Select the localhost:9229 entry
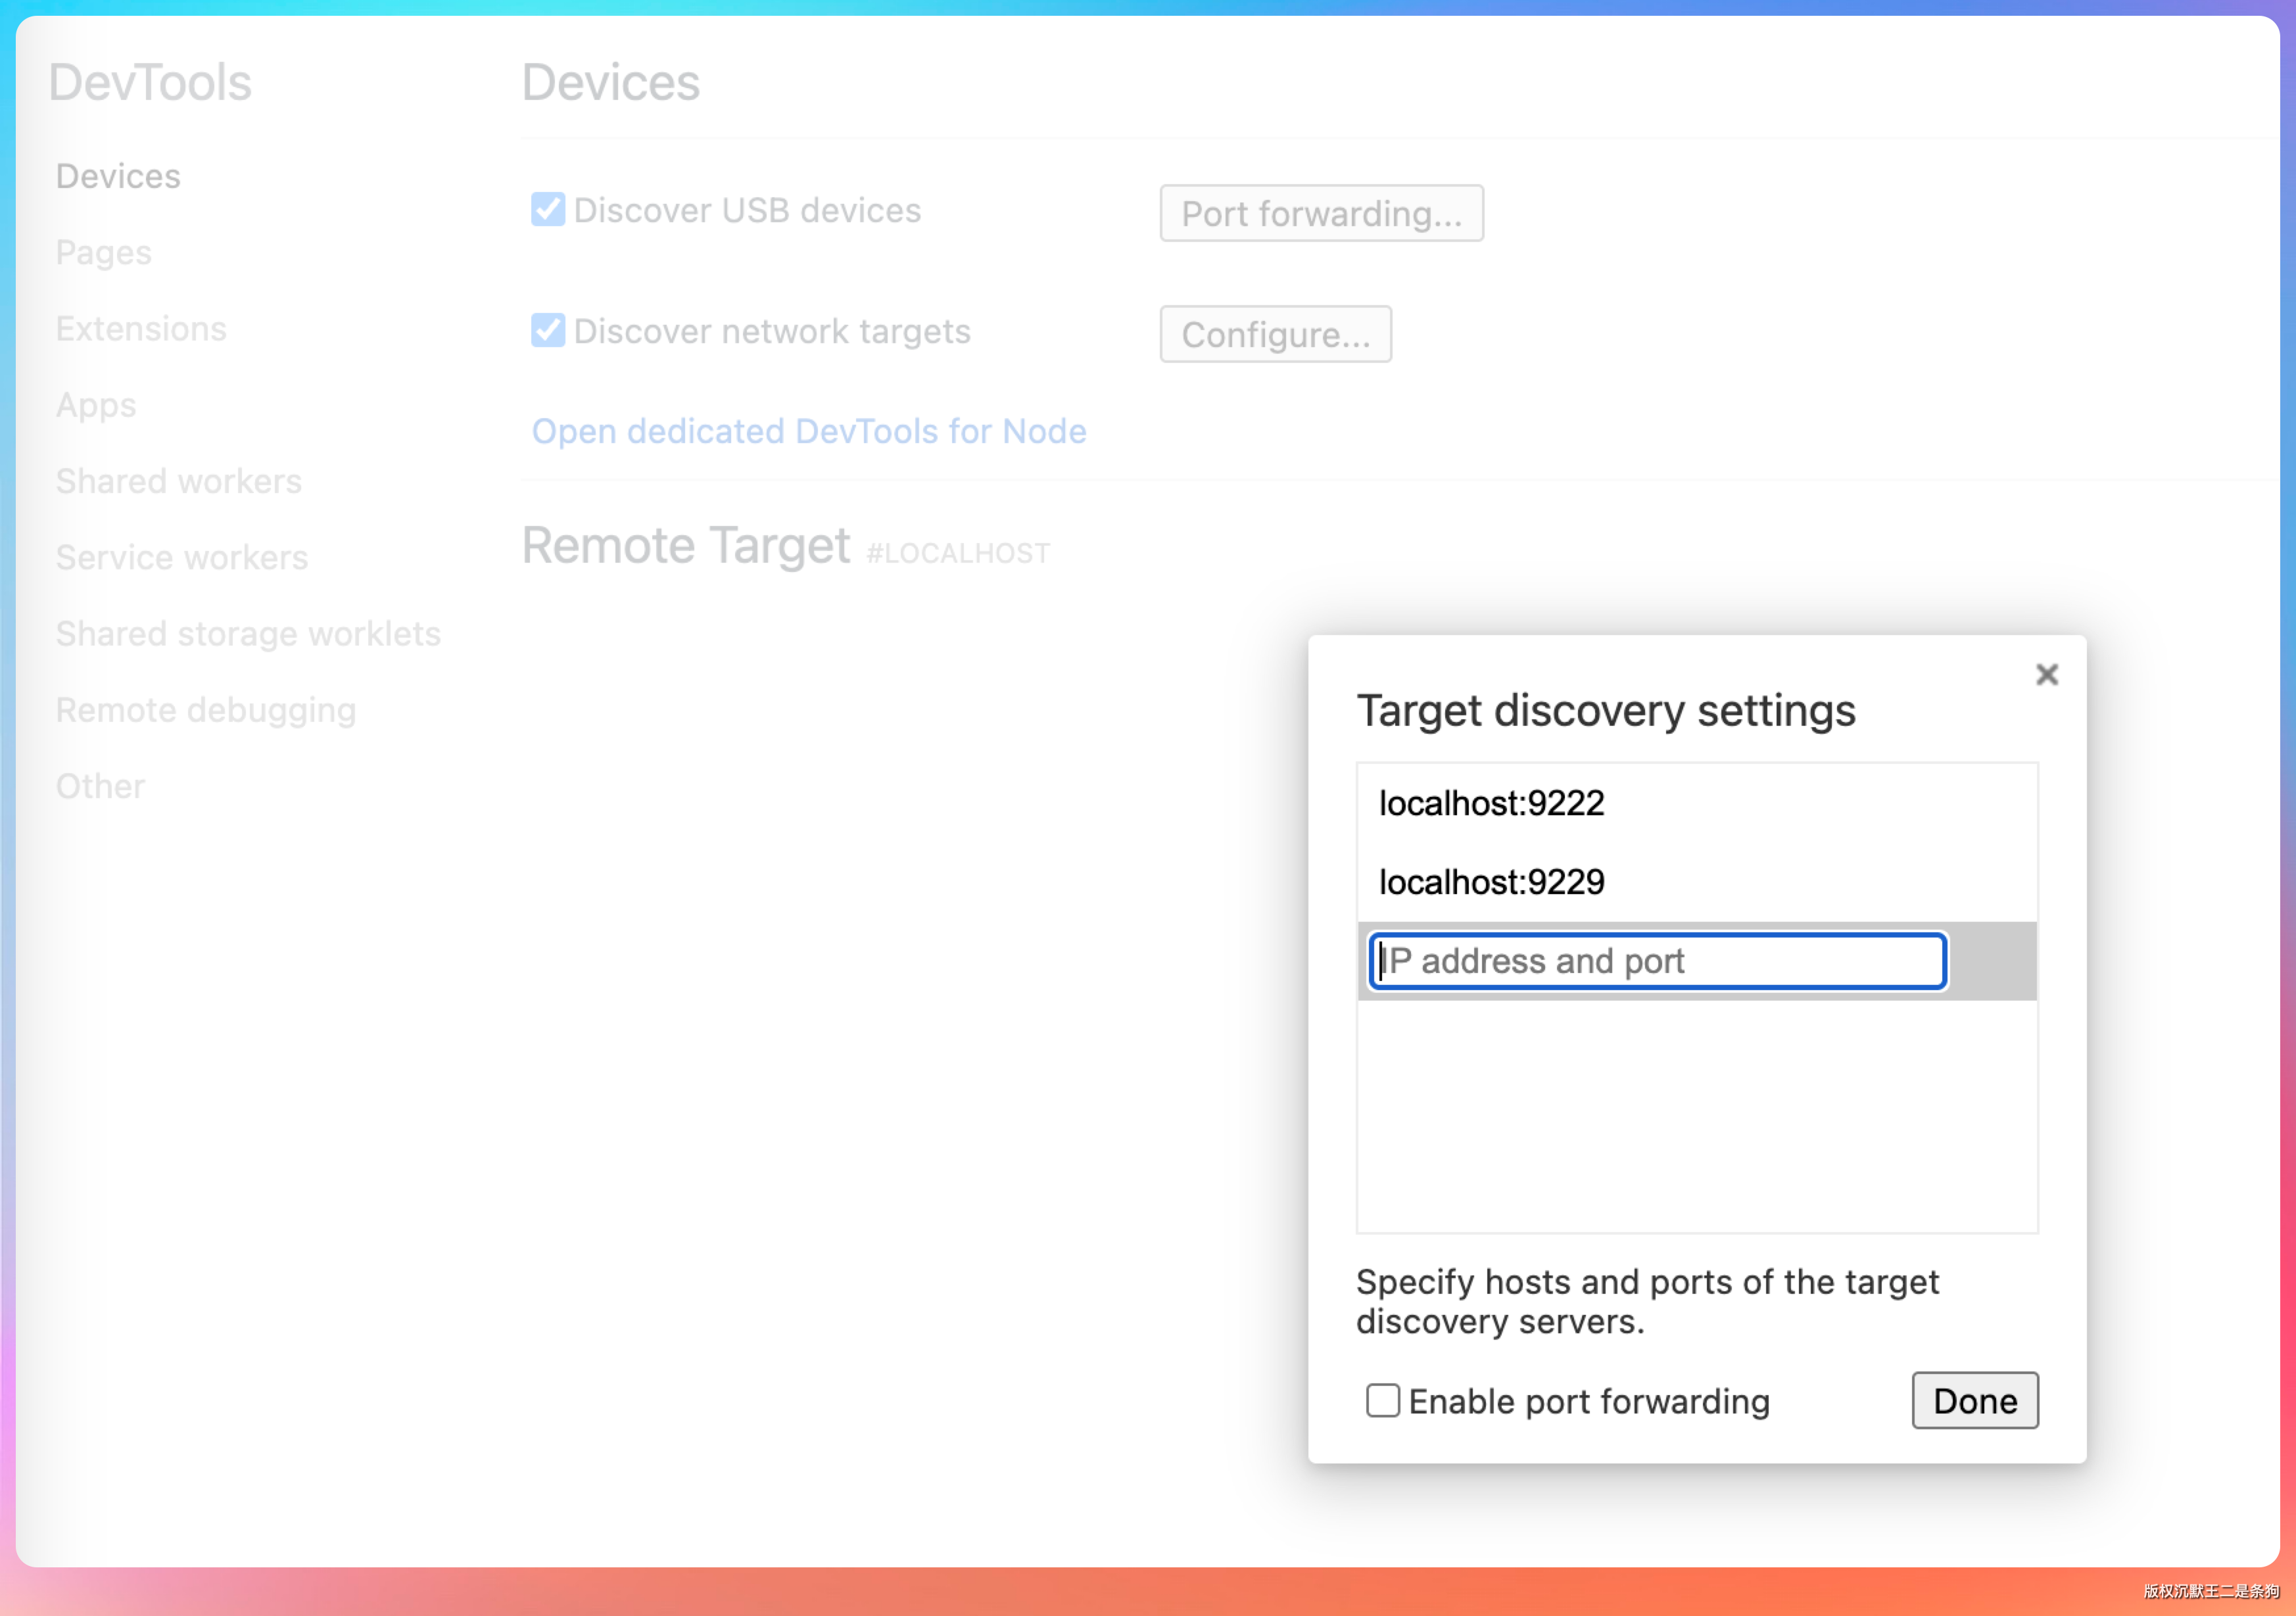This screenshot has width=2296, height=1616. click(x=1696, y=882)
